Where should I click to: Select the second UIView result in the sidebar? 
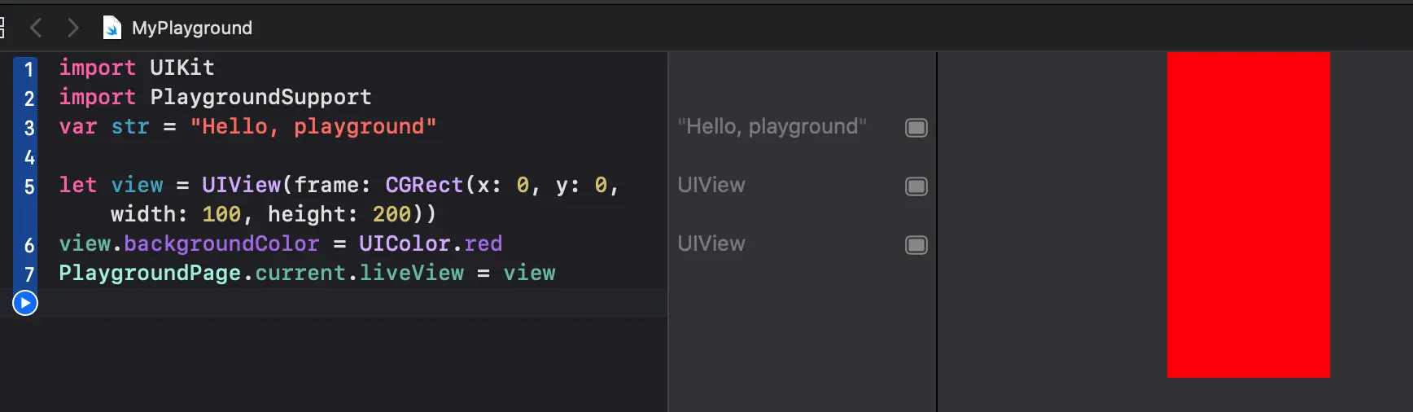pyautogui.click(x=711, y=244)
